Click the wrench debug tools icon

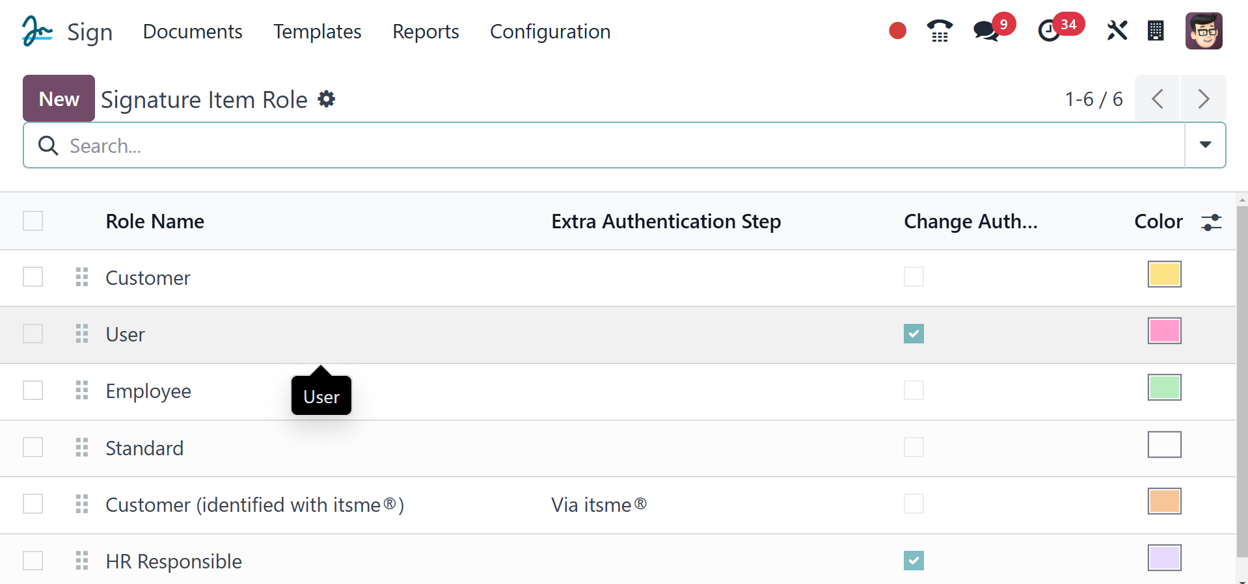[1117, 31]
